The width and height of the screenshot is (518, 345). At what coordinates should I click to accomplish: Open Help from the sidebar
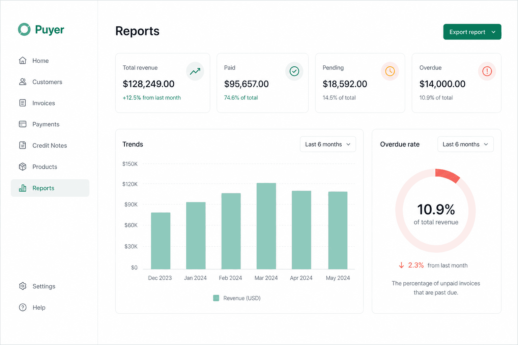tap(50, 307)
